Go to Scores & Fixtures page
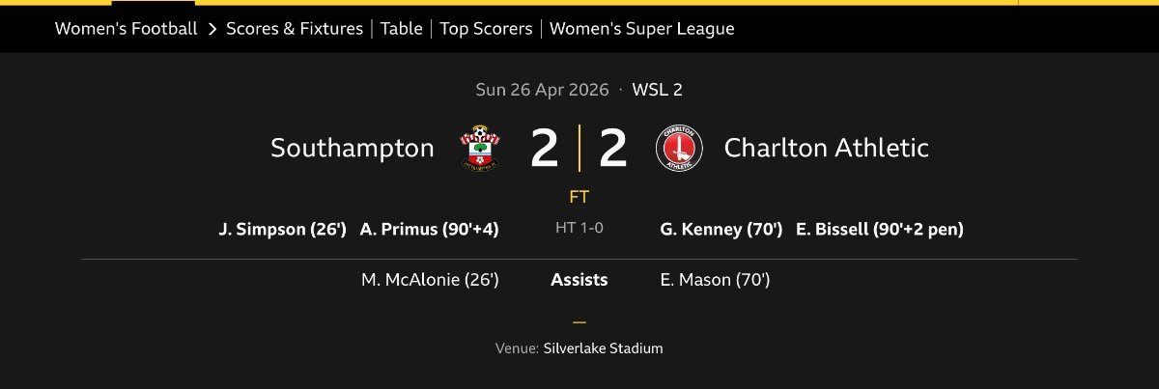Screen dimensions: 1159x389 click(295, 29)
